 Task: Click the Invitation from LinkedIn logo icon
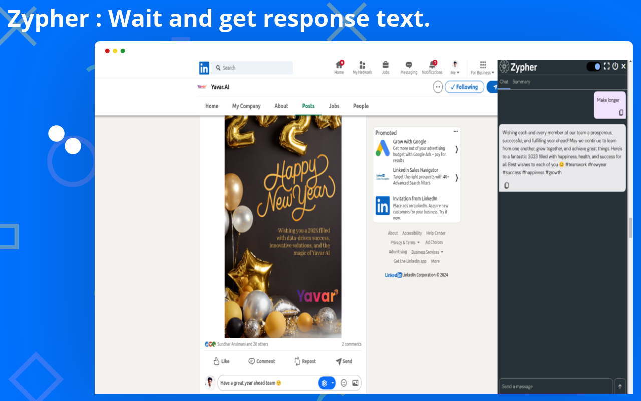pyautogui.click(x=383, y=206)
